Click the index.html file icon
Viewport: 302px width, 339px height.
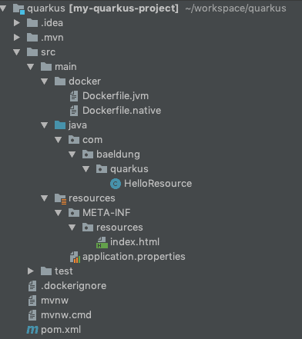(x=102, y=242)
